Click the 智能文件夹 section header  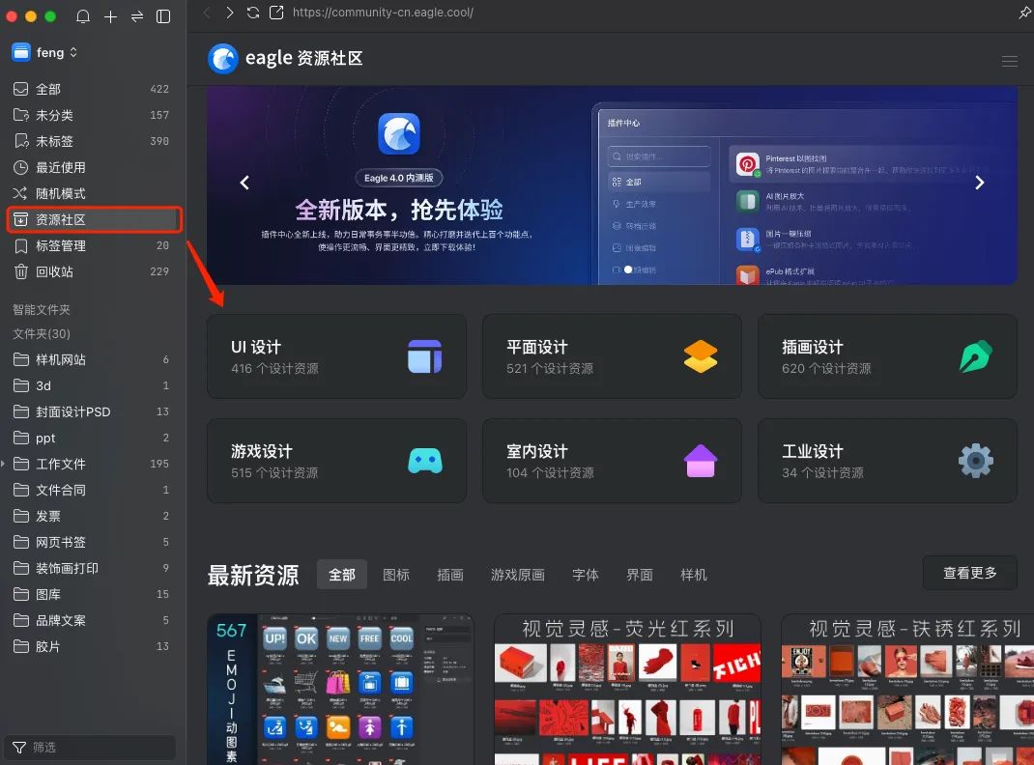42,310
